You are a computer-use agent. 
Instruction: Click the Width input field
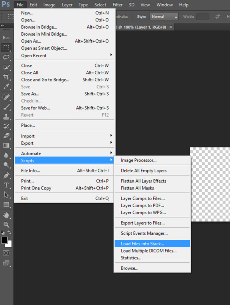pos(203,17)
